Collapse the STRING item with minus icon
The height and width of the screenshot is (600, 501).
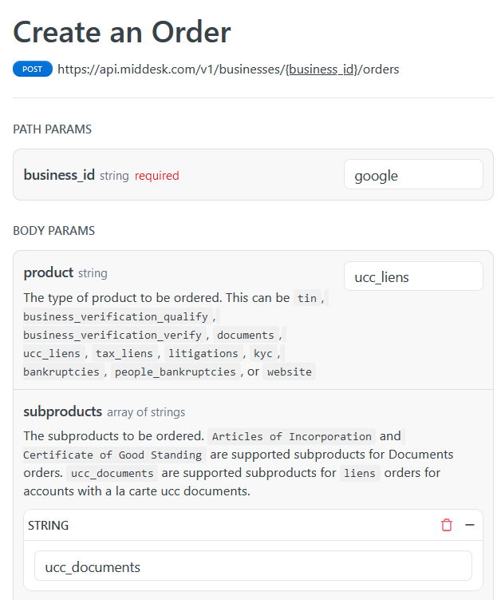(470, 525)
